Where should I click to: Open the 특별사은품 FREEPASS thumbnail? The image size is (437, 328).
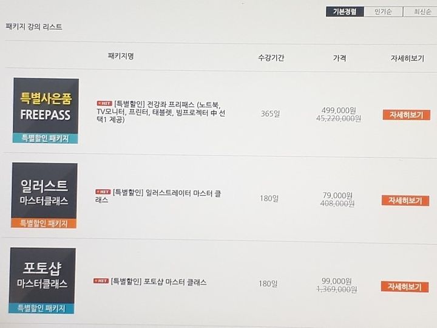pos(46,111)
